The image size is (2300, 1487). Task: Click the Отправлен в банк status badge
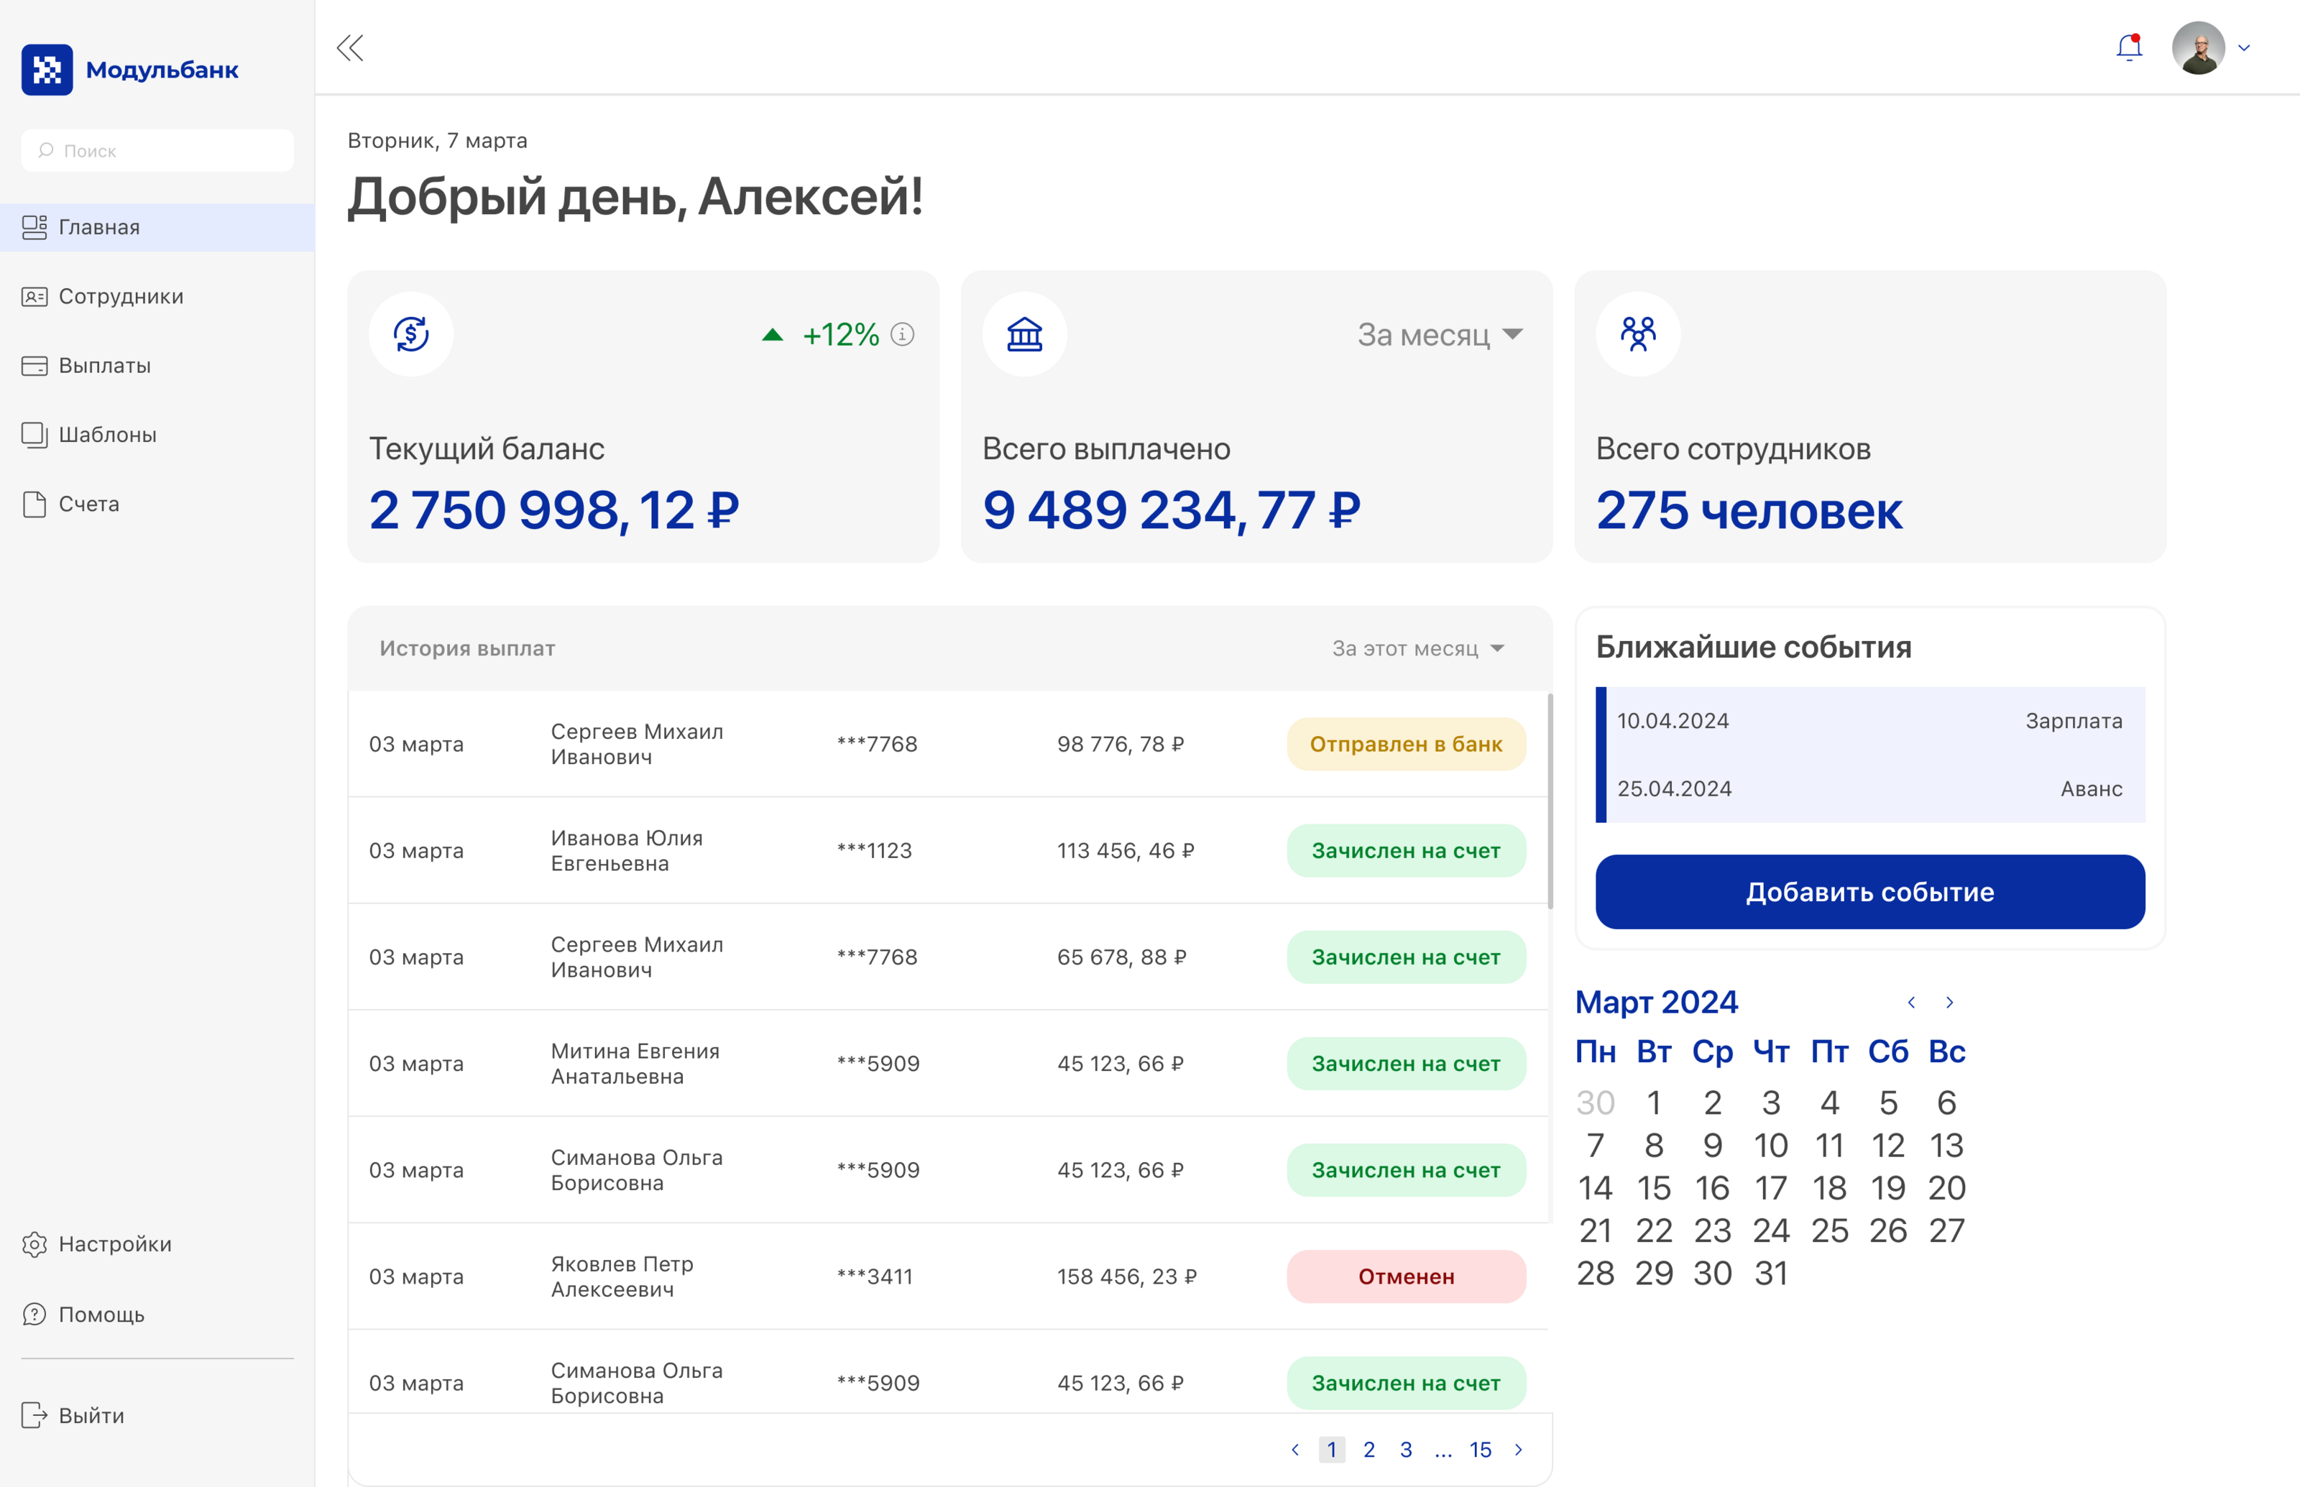[1406, 745]
